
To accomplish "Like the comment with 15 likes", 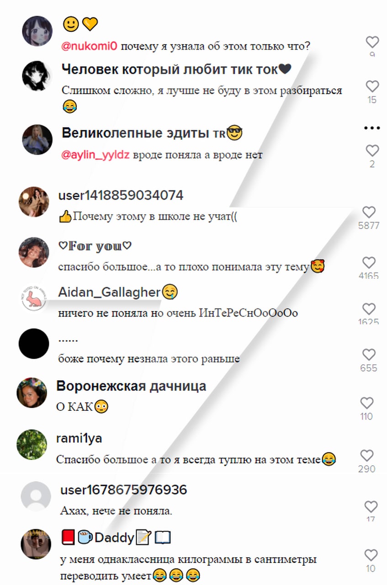I will [372, 86].
